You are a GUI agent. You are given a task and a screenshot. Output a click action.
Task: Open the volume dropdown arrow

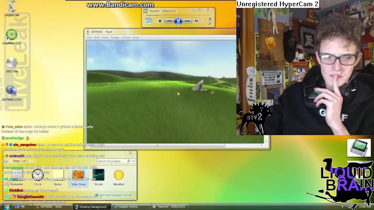200,21
